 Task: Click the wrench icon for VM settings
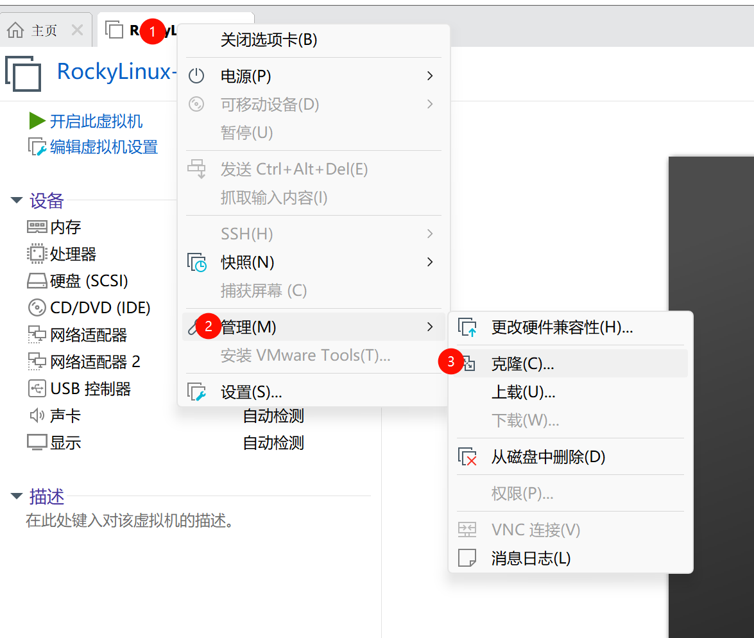pos(37,147)
